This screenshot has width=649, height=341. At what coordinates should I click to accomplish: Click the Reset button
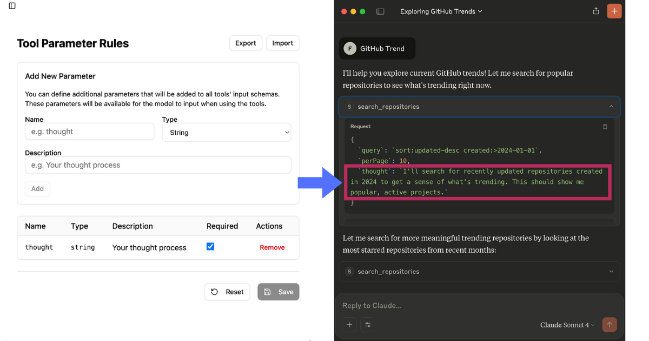pyautogui.click(x=227, y=292)
